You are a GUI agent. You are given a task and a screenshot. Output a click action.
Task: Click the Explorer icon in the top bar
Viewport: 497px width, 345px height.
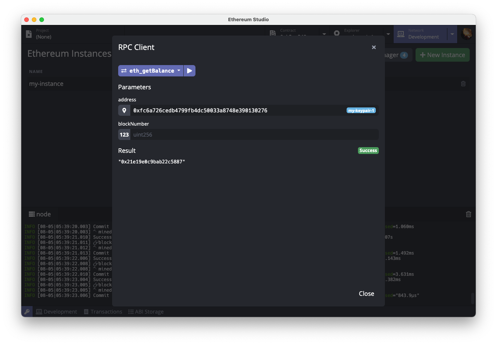click(x=337, y=34)
